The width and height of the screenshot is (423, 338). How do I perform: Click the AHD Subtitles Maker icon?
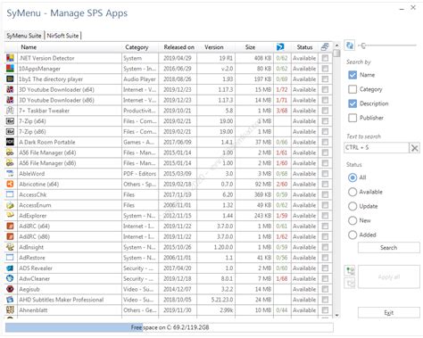point(10,300)
